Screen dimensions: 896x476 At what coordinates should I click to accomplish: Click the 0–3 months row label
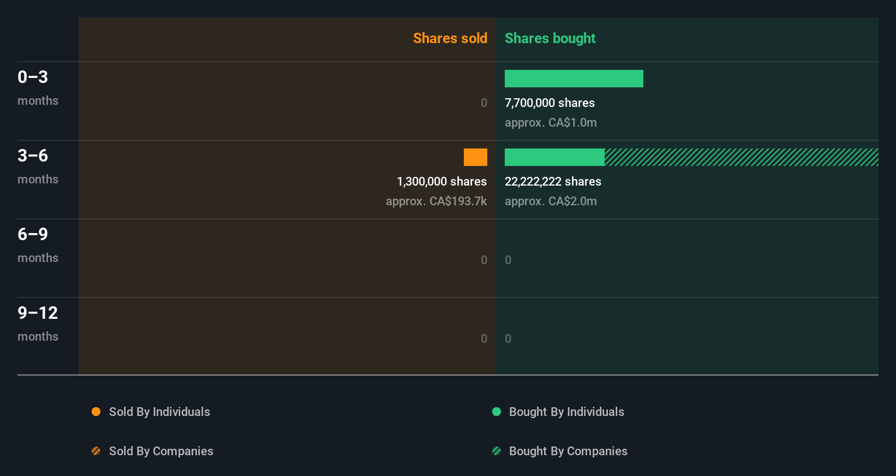pos(38,87)
